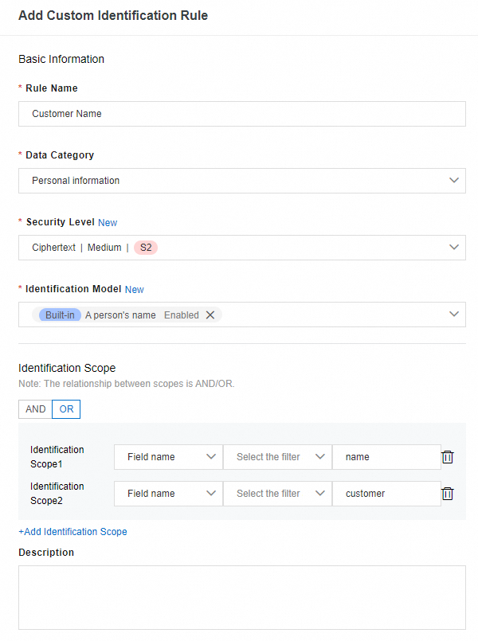This screenshot has height=641, width=478.
Task: Select the AND scope relationship
Action: tap(36, 409)
